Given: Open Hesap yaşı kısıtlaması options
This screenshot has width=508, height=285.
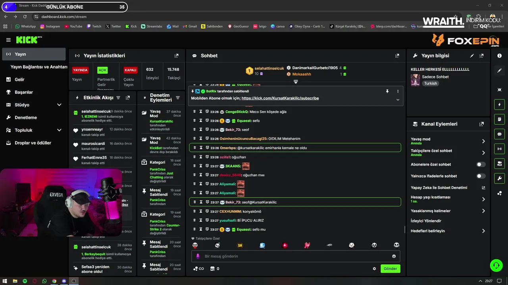Looking at the screenshot, I should [x=448, y=199].
